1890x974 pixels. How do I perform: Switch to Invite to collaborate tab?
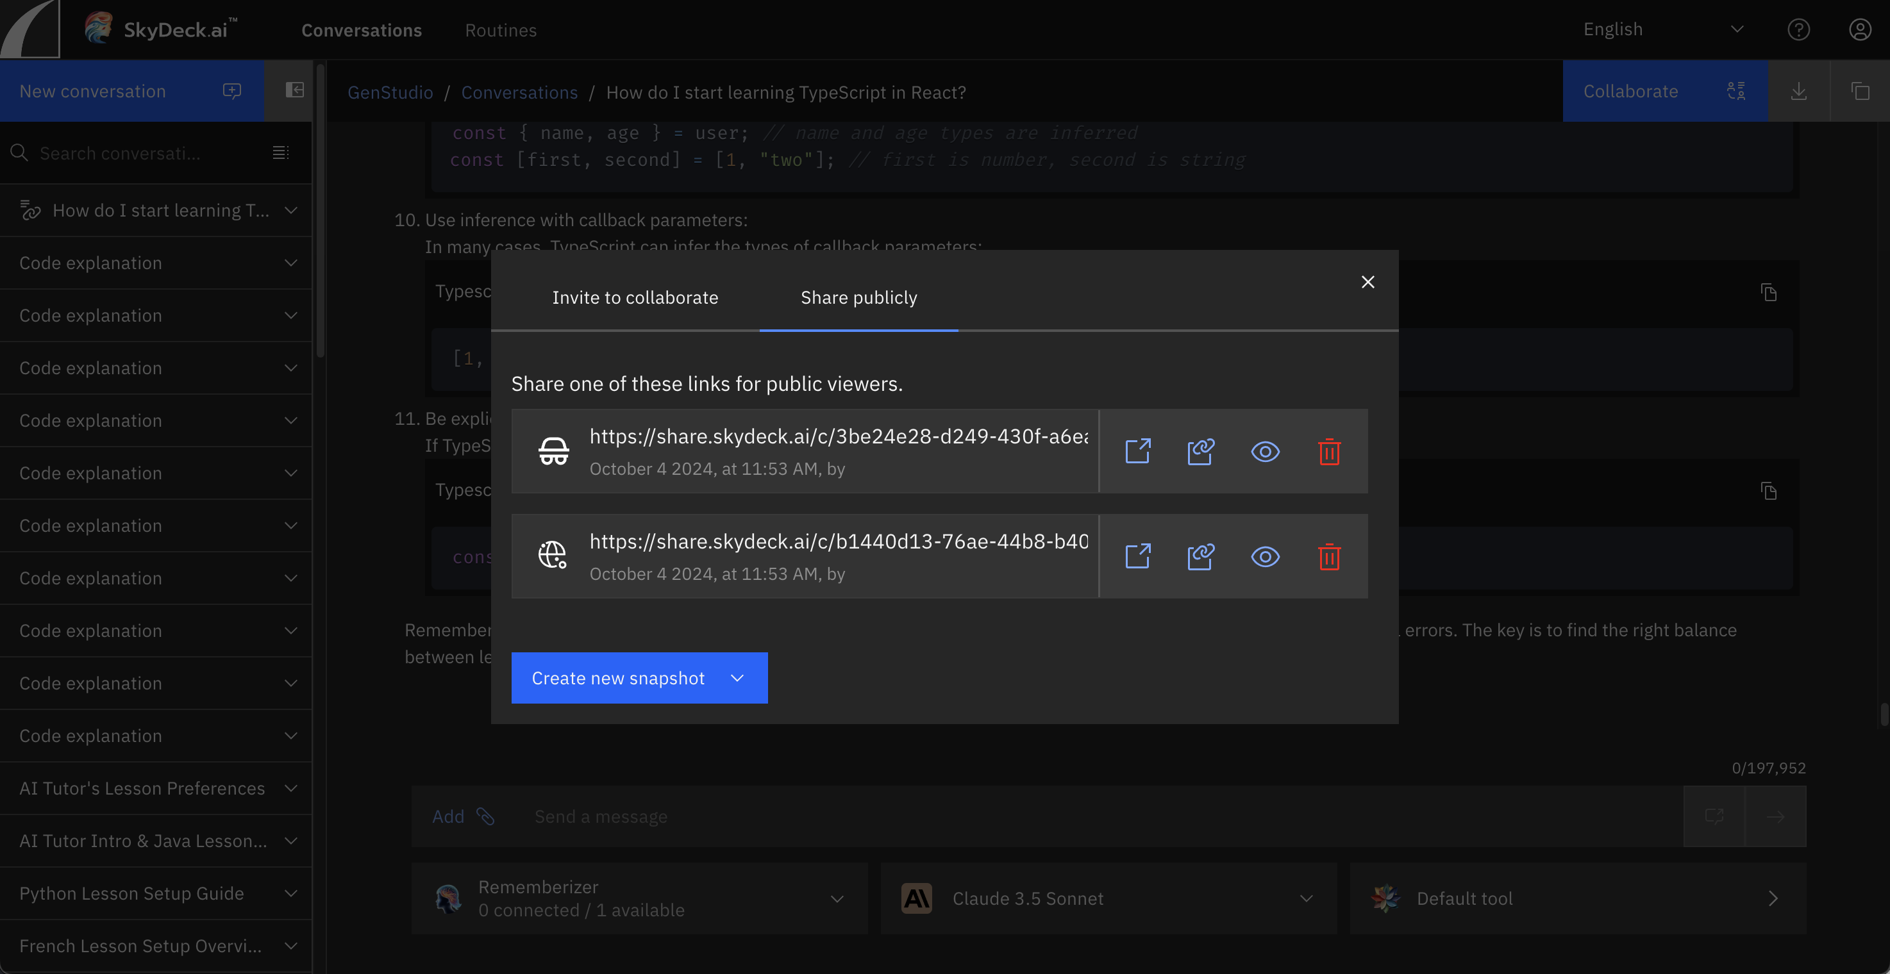(635, 298)
